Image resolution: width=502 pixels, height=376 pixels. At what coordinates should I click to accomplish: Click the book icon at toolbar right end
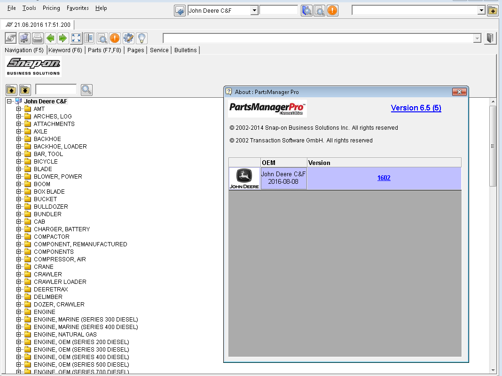point(490,38)
